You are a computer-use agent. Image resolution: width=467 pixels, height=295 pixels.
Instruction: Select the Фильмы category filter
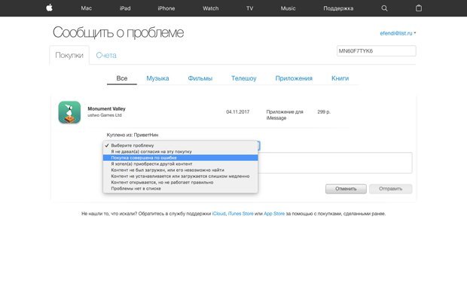200,78
